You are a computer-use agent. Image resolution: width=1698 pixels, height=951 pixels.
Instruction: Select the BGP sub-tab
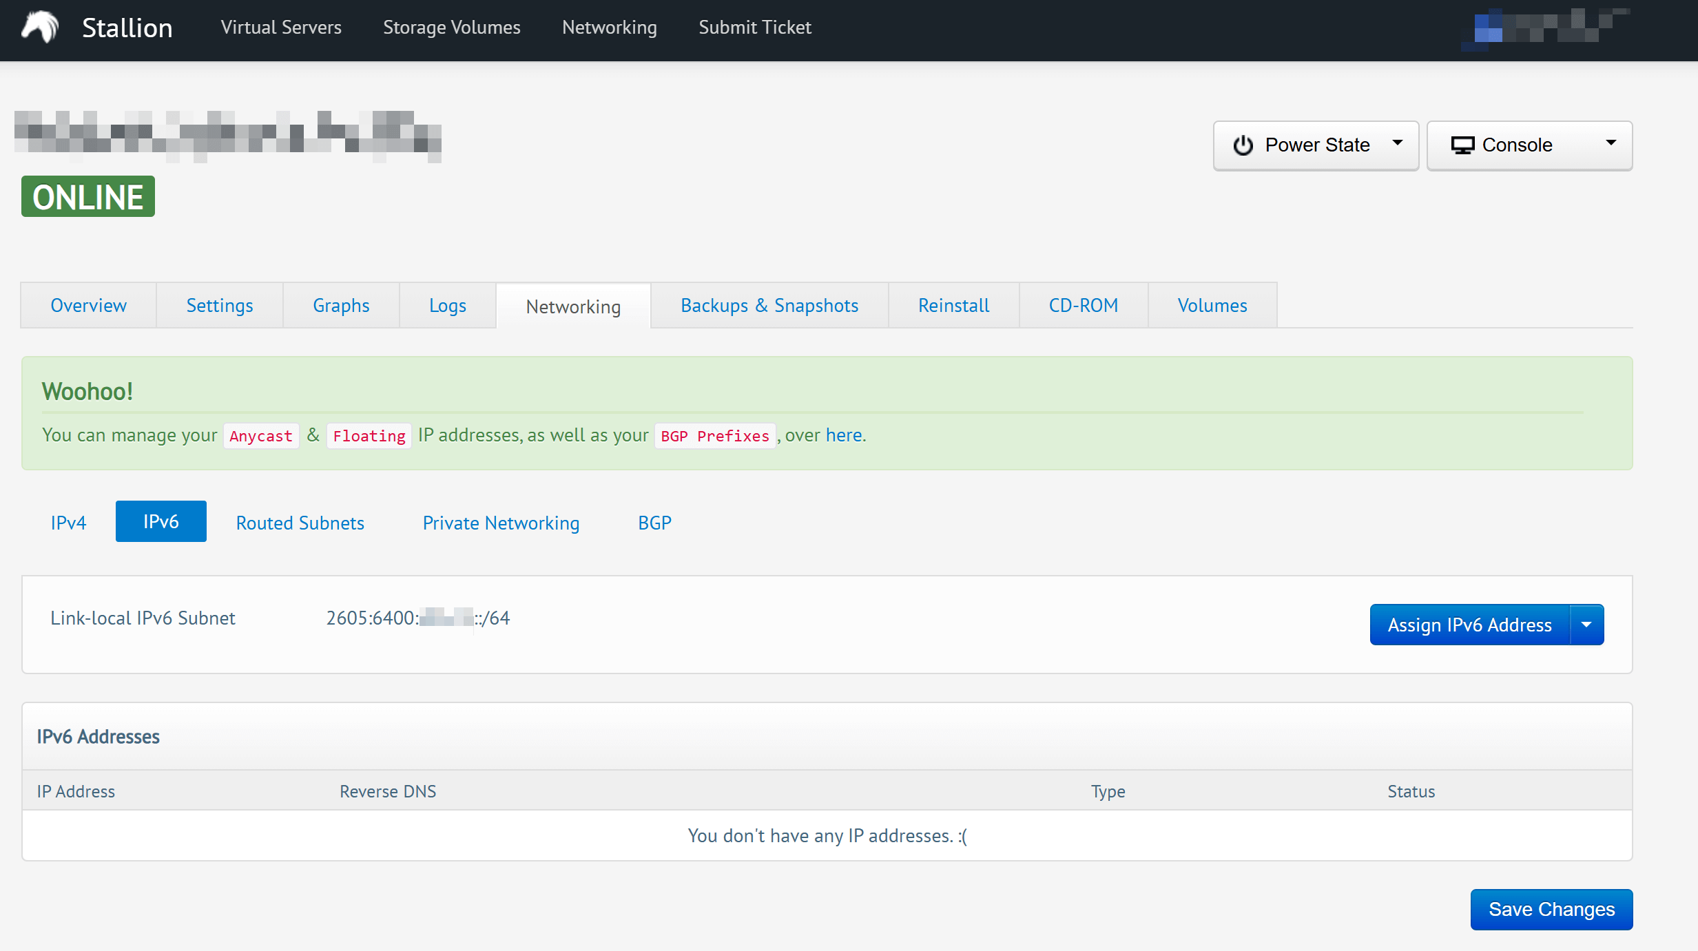tap(654, 523)
